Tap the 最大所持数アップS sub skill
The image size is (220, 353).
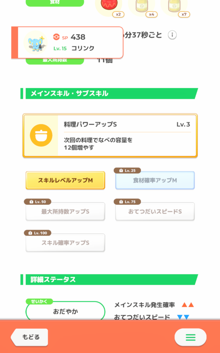pos(65,212)
